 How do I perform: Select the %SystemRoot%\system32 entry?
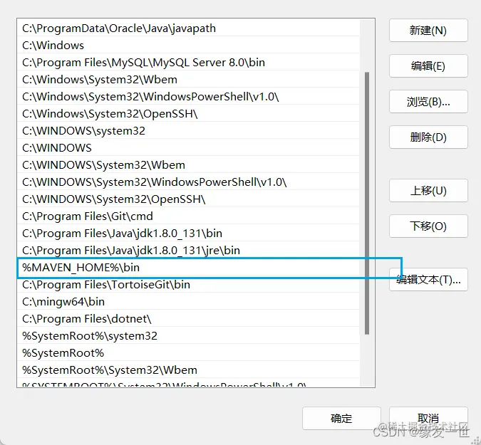(188, 336)
